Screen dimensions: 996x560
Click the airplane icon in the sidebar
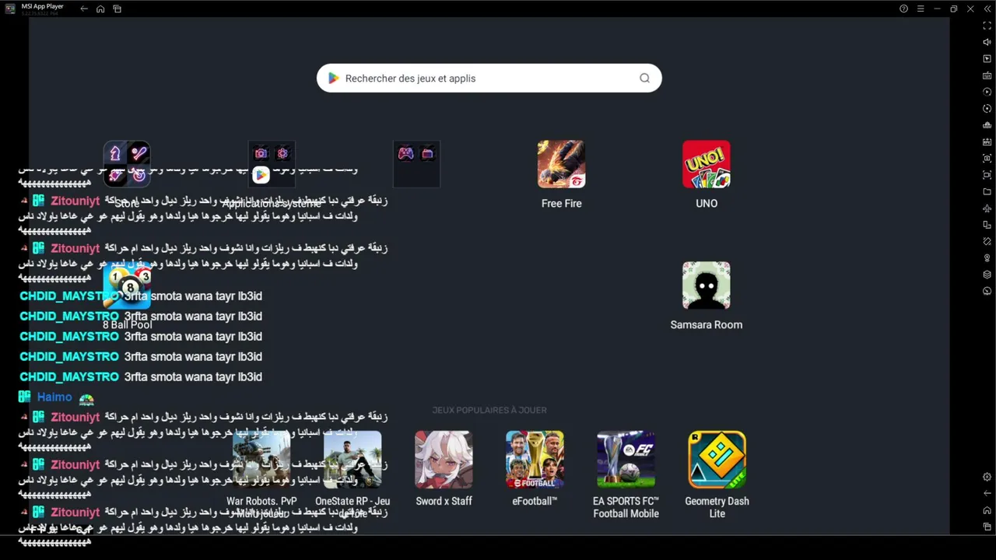[987, 208]
